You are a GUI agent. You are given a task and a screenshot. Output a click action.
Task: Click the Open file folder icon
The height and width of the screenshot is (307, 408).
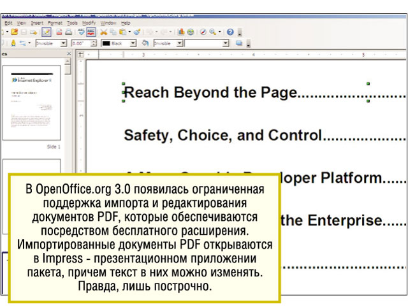[14, 32]
